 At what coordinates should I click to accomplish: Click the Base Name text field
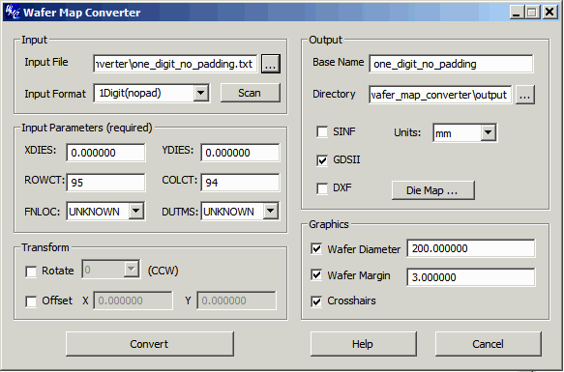[451, 64]
